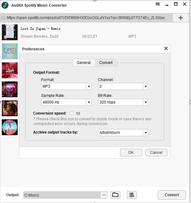
Task: Click the Convert button at bottom
Action: [172, 195]
